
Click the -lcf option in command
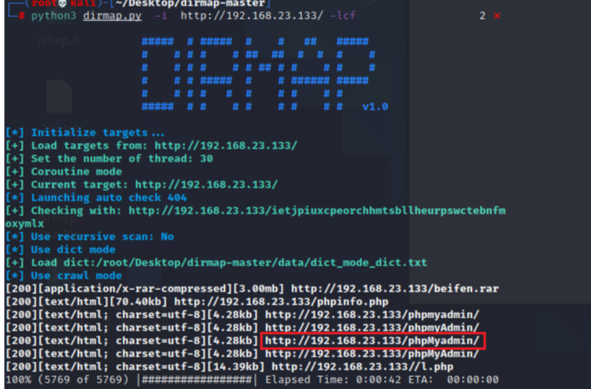(343, 15)
